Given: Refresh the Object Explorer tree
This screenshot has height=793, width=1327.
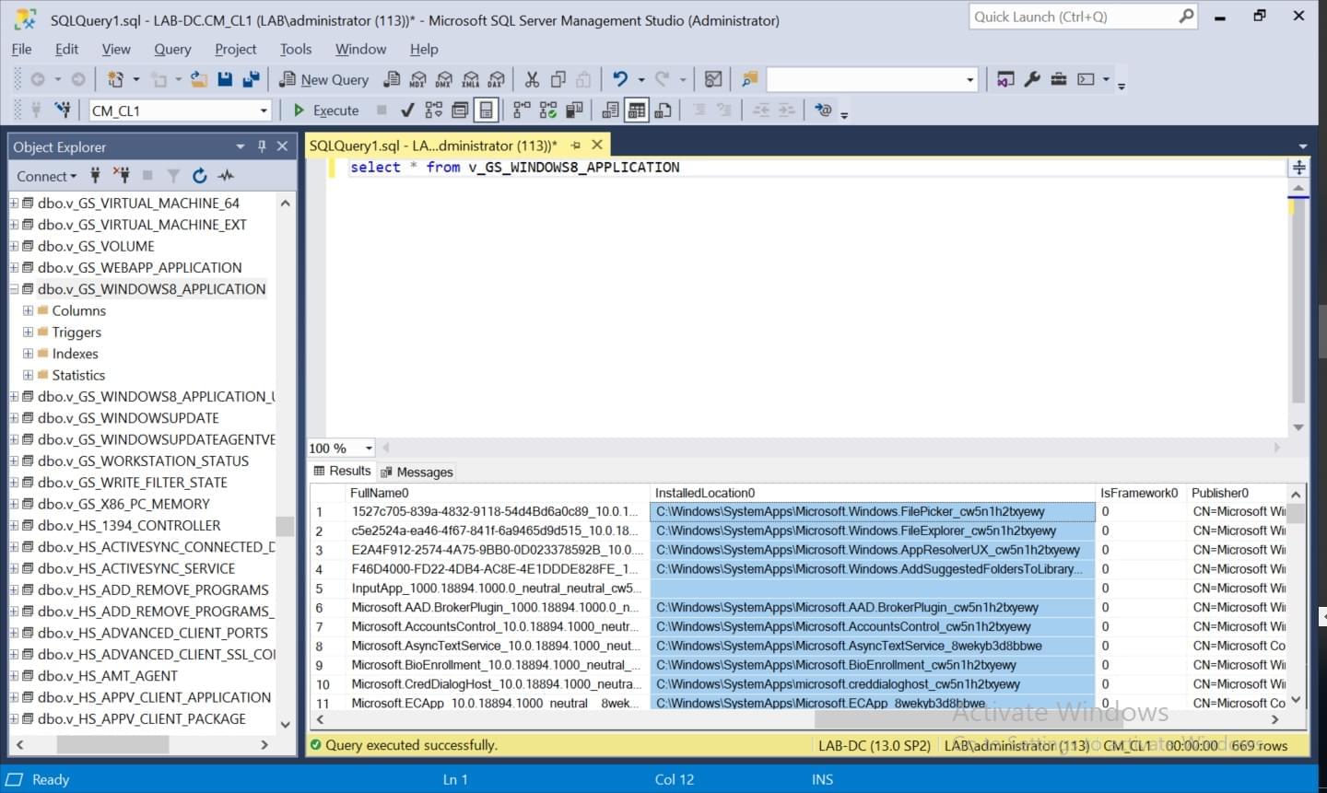Looking at the screenshot, I should (199, 175).
